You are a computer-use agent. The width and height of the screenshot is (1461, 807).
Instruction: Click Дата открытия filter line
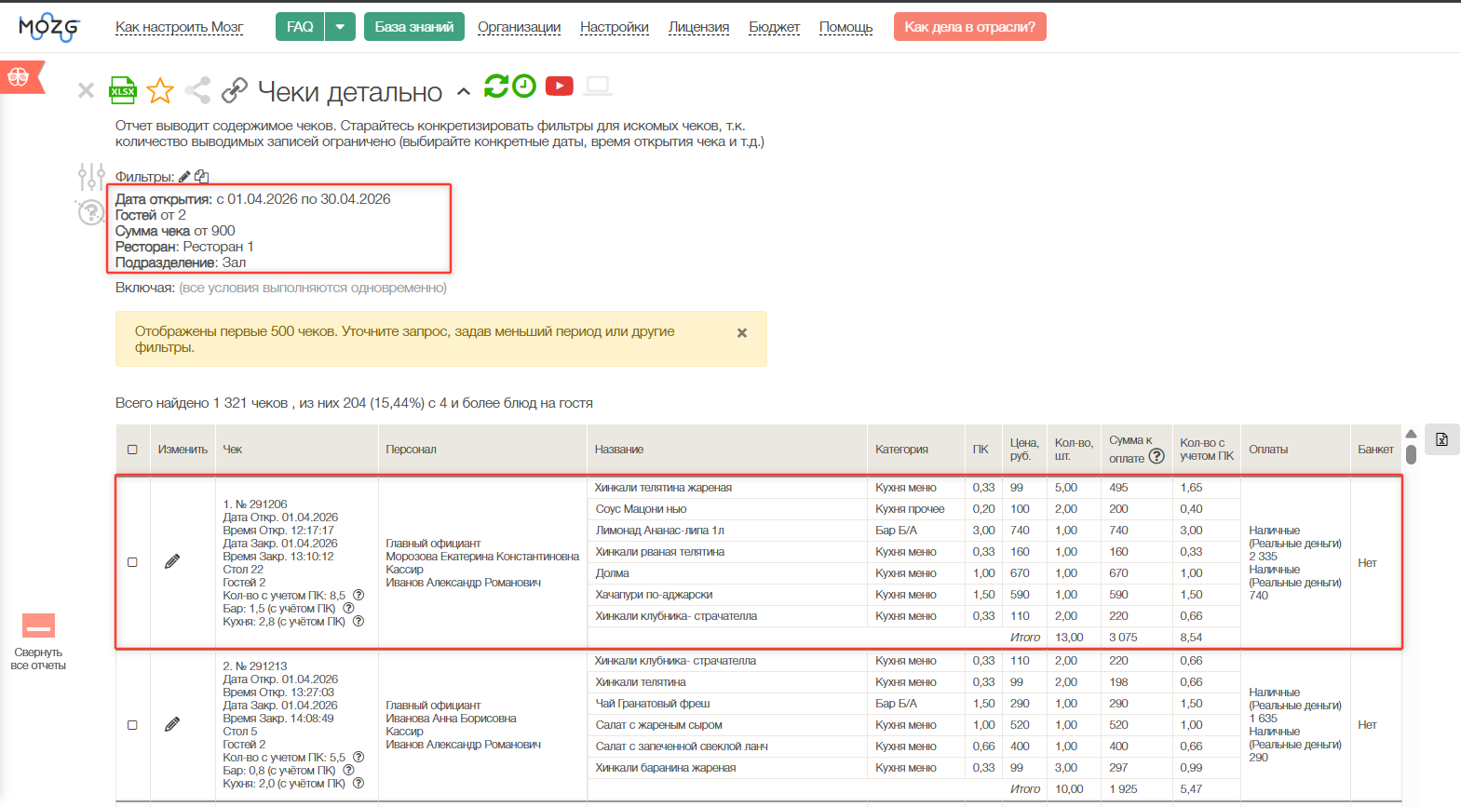pyautogui.click(x=253, y=199)
